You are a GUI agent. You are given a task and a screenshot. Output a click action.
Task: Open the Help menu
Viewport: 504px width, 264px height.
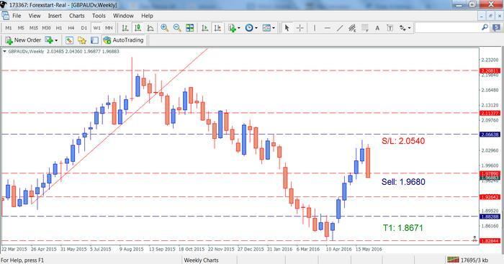point(147,16)
